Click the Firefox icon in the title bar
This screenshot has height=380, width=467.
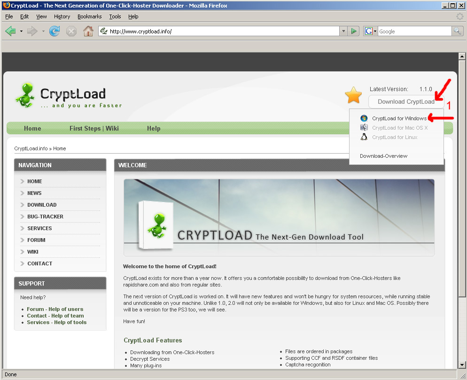(x=6, y=5)
